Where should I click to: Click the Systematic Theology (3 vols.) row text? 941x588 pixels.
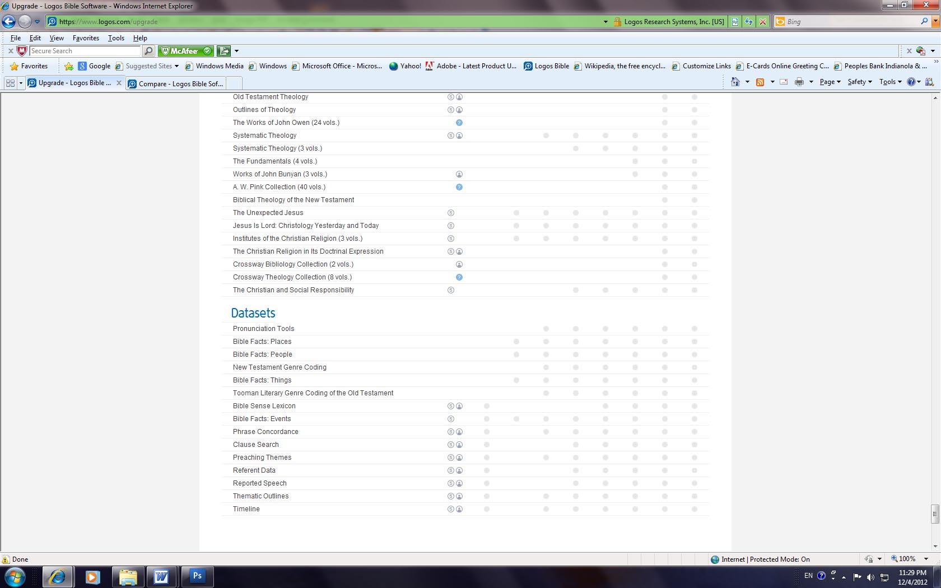(277, 148)
